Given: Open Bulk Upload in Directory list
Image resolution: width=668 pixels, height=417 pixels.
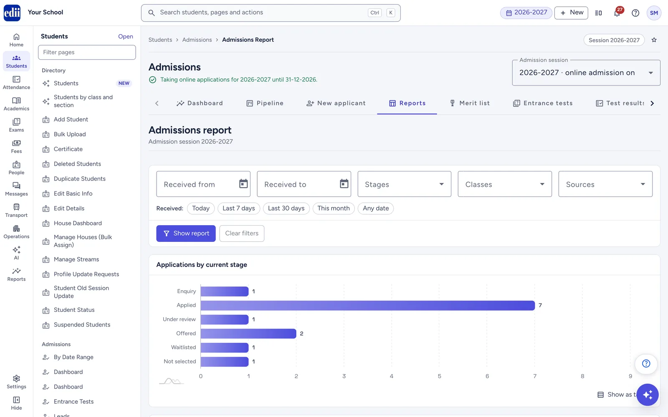Looking at the screenshot, I should (x=86, y=134).
